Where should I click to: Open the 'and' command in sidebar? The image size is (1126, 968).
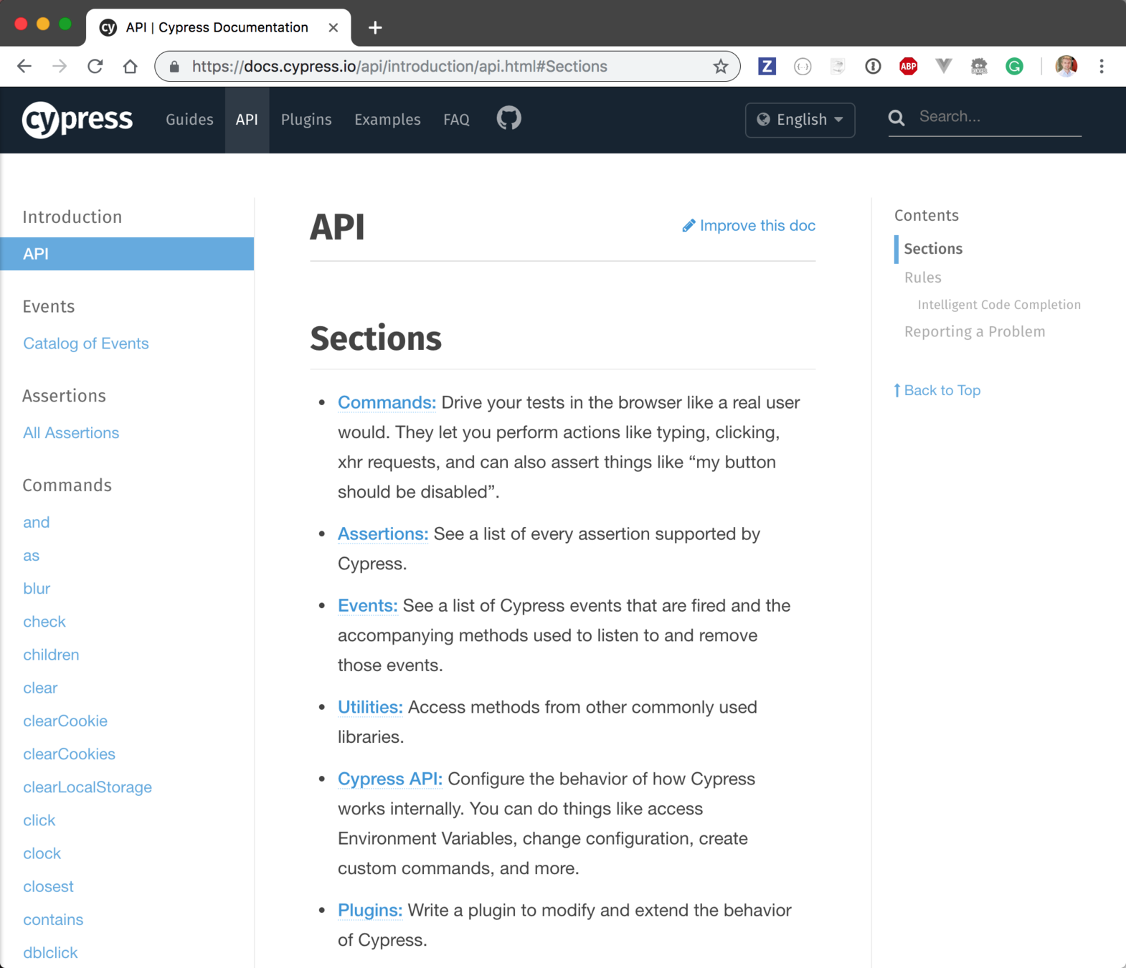pos(37,522)
